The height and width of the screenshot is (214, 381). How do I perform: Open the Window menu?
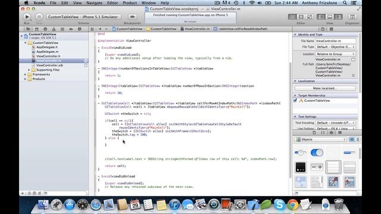coord(148,3)
